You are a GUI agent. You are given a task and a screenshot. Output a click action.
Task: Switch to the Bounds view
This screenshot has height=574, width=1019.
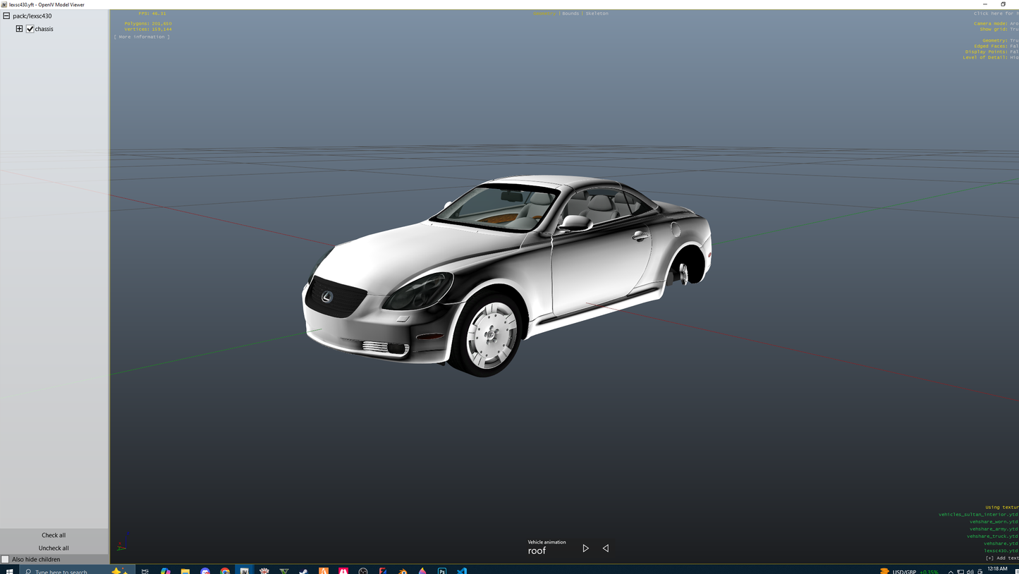(570, 13)
